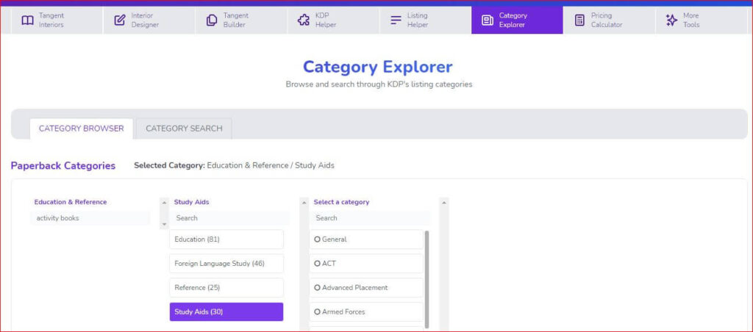Switch to Category Browser tab
The height and width of the screenshot is (332, 753).
81,129
